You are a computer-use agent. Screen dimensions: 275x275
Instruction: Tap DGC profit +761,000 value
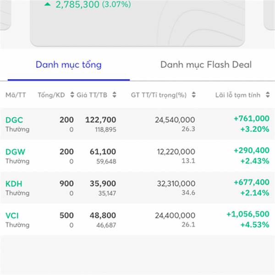[252, 119]
